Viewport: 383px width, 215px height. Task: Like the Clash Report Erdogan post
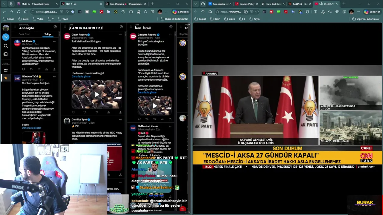click(x=97, y=112)
